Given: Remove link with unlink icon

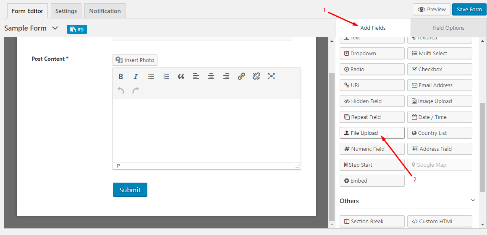Looking at the screenshot, I should [x=256, y=76].
